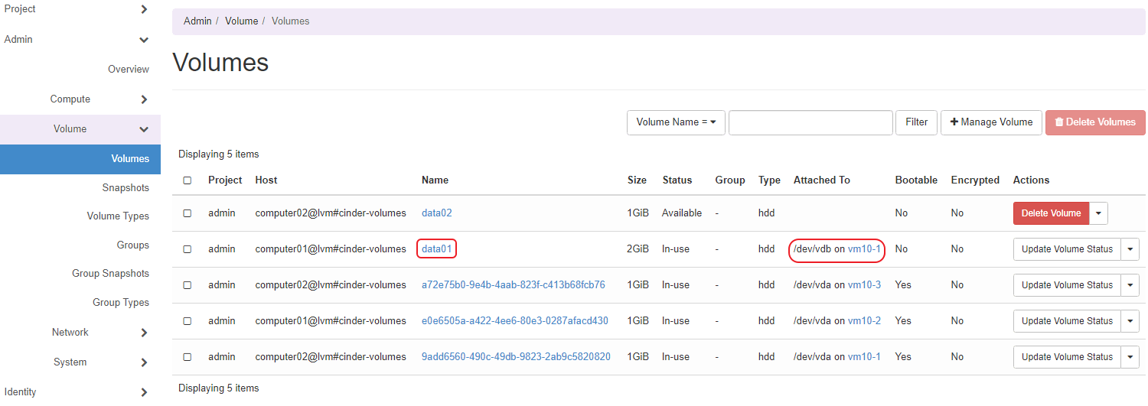Viewport: 1148px width, 406px height.
Task: Expand the Network sidebar chevron
Action: point(144,333)
